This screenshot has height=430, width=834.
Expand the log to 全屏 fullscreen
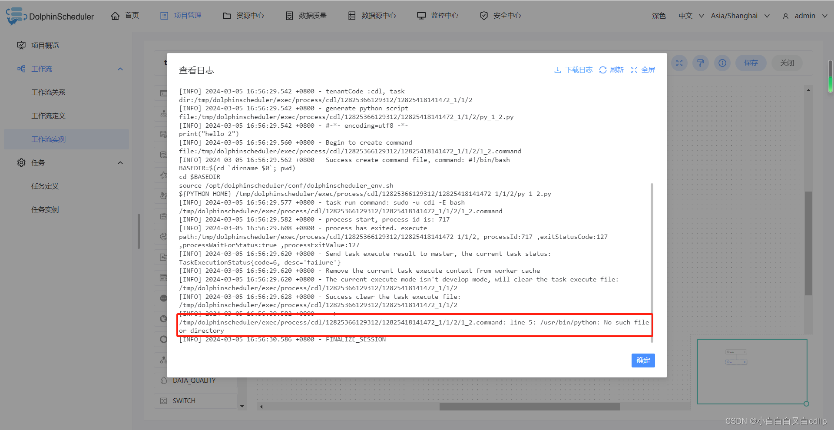pyautogui.click(x=643, y=70)
